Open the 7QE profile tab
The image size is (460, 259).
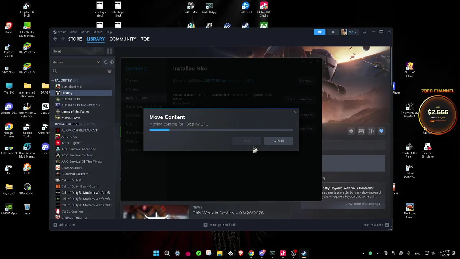pyautogui.click(x=145, y=39)
